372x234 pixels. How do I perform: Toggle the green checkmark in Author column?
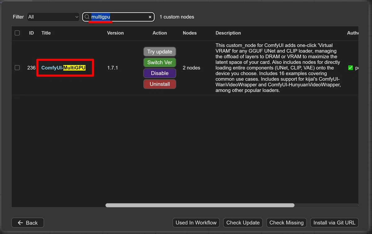351,68
